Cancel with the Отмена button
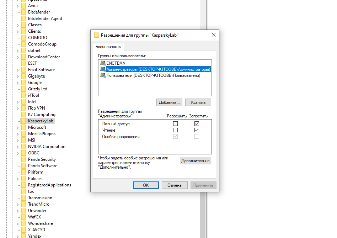 click(175, 185)
